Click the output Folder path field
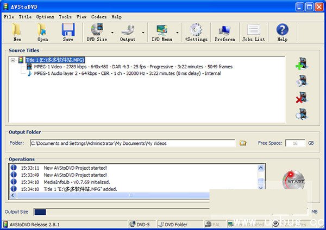 pyautogui.click(x=133, y=143)
